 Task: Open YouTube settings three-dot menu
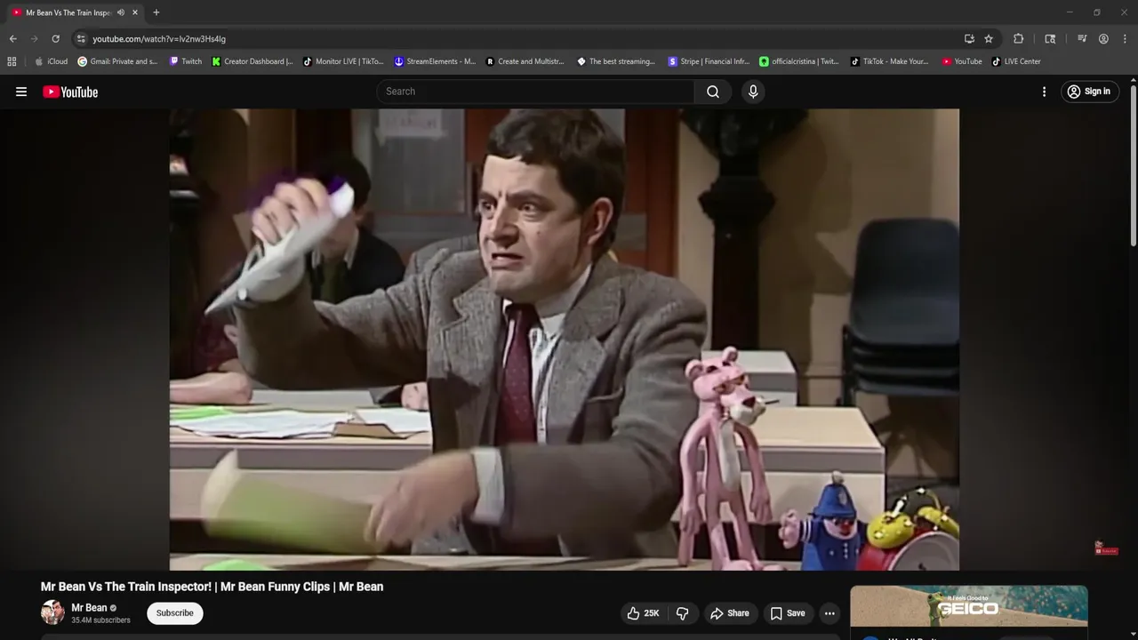pos(1044,92)
